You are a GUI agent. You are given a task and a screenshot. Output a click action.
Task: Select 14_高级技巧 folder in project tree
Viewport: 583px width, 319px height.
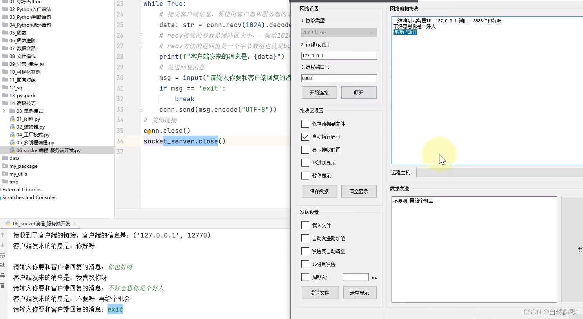22,103
